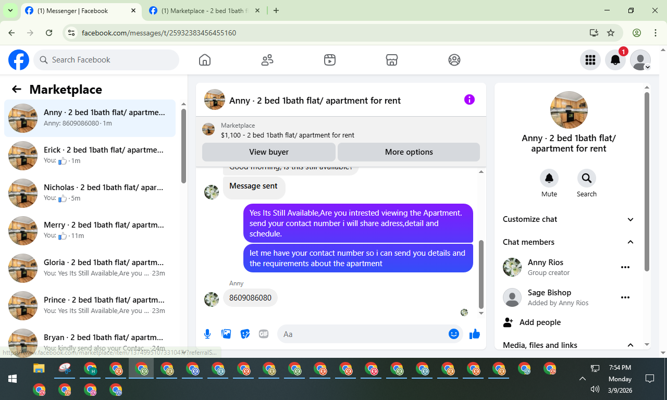This screenshot has height=400, width=667.
Task: Open the Chrome profile icon
Action: (637, 33)
